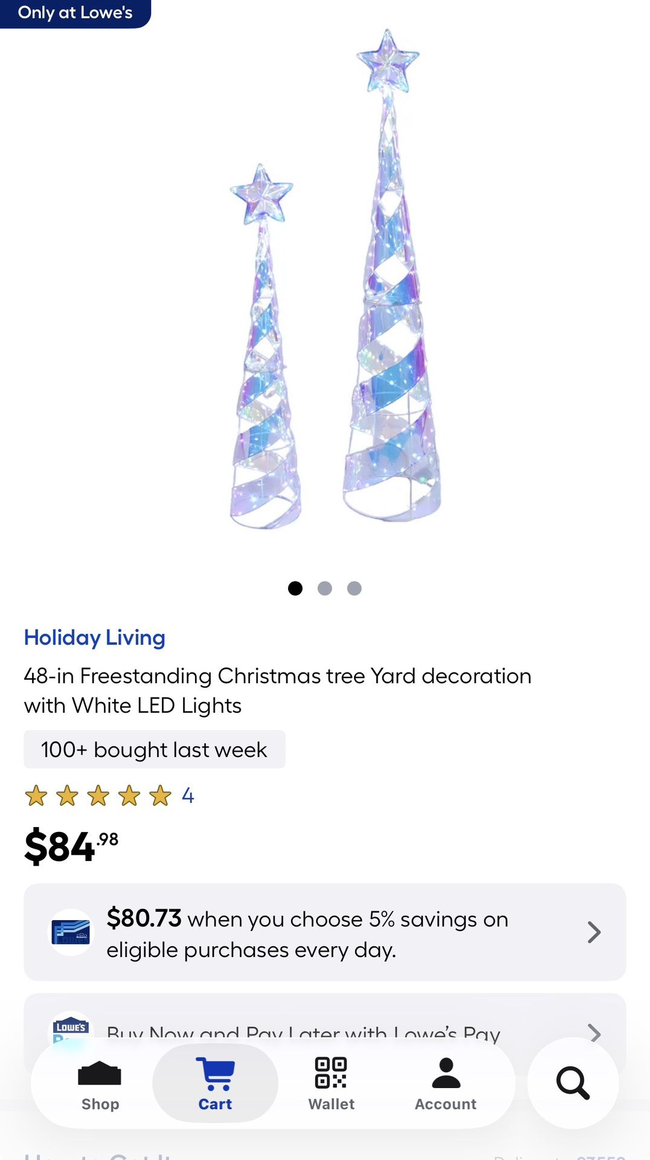Switch to the second image carousel dot
650x1160 pixels.
click(325, 588)
